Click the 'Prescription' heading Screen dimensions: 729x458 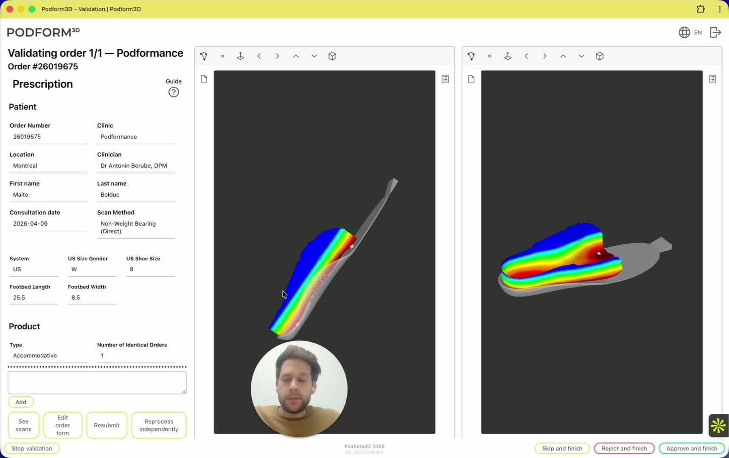pos(42,84)
